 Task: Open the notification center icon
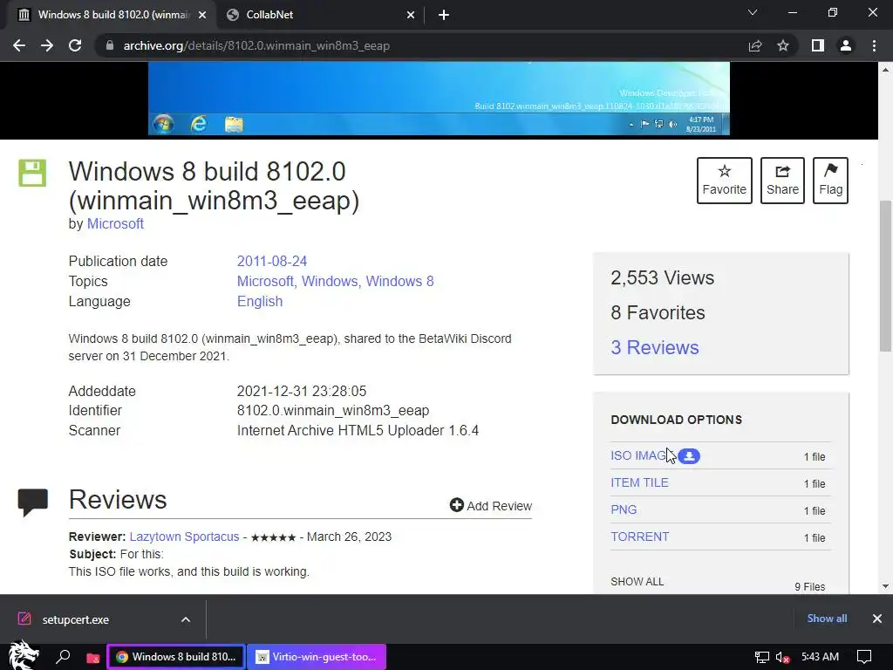pos(864,657)
